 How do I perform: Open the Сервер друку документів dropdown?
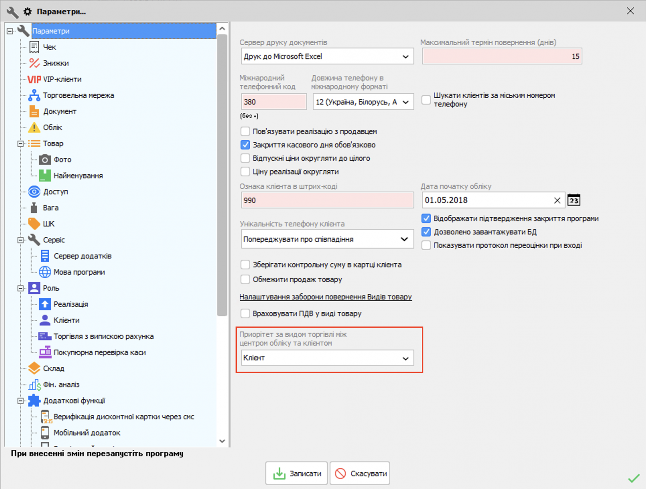327,57
